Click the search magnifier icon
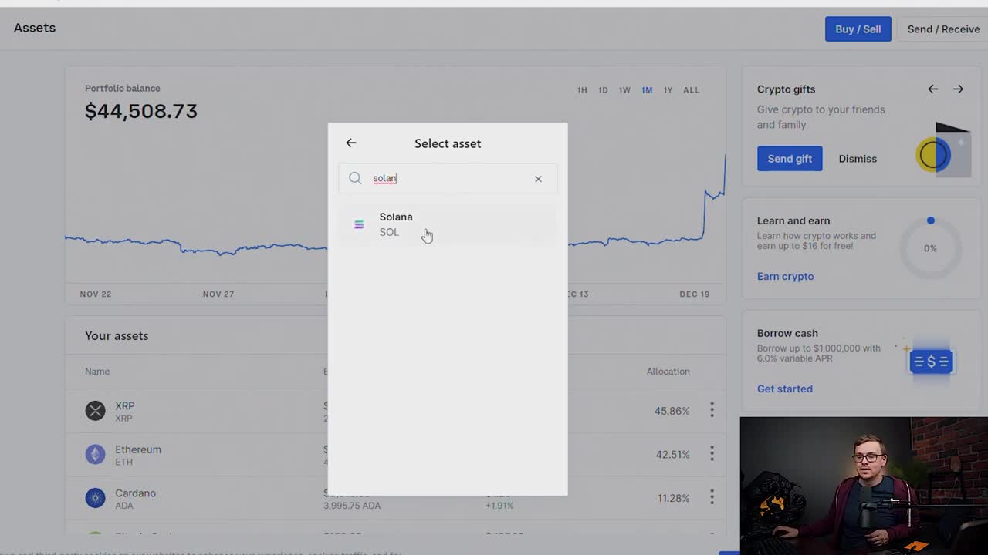The width and height of the screenshot is (988, 555). click(355, 178)
